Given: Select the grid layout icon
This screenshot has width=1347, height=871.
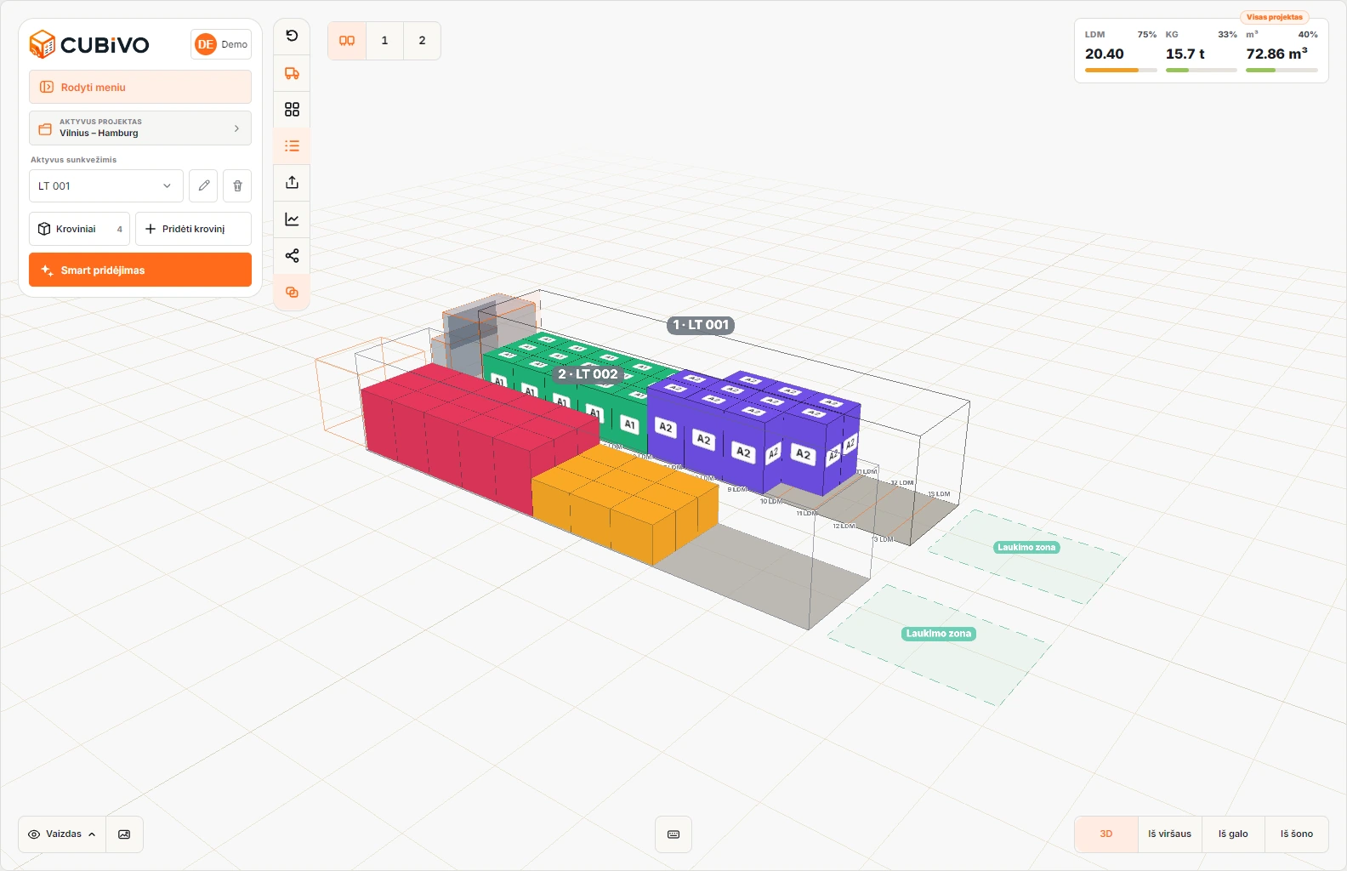Looking at the screenshot, I should (292, 110).
